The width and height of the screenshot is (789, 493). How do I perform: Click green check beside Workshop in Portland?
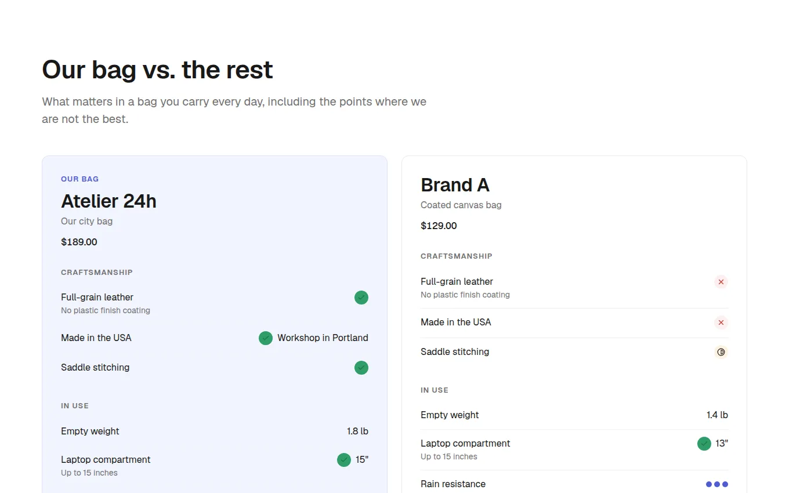pos(266,338)
